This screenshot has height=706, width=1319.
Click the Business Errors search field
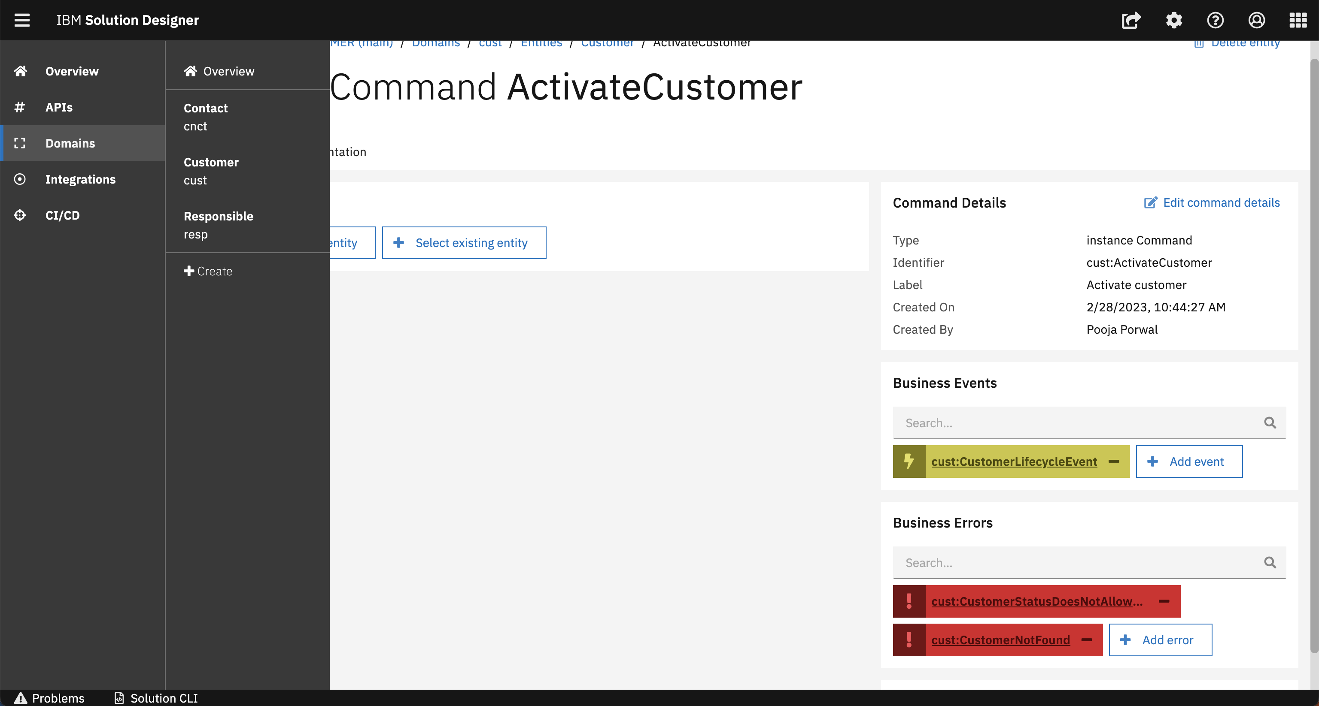1075,563
